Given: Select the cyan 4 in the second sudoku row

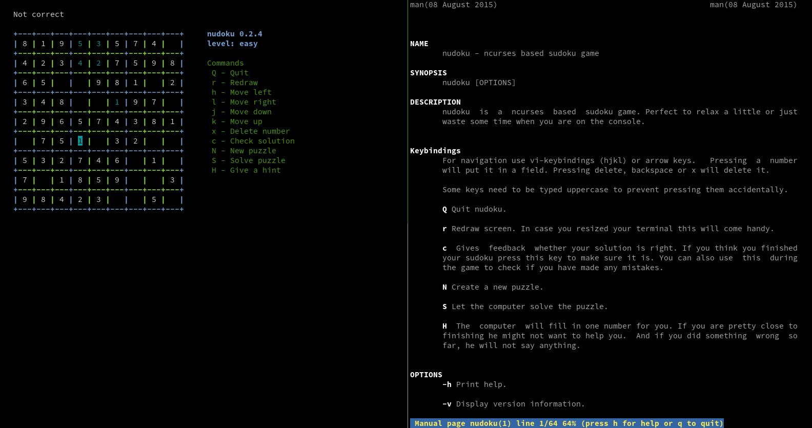Looking at the screenshot, I should tap(80, 63).
